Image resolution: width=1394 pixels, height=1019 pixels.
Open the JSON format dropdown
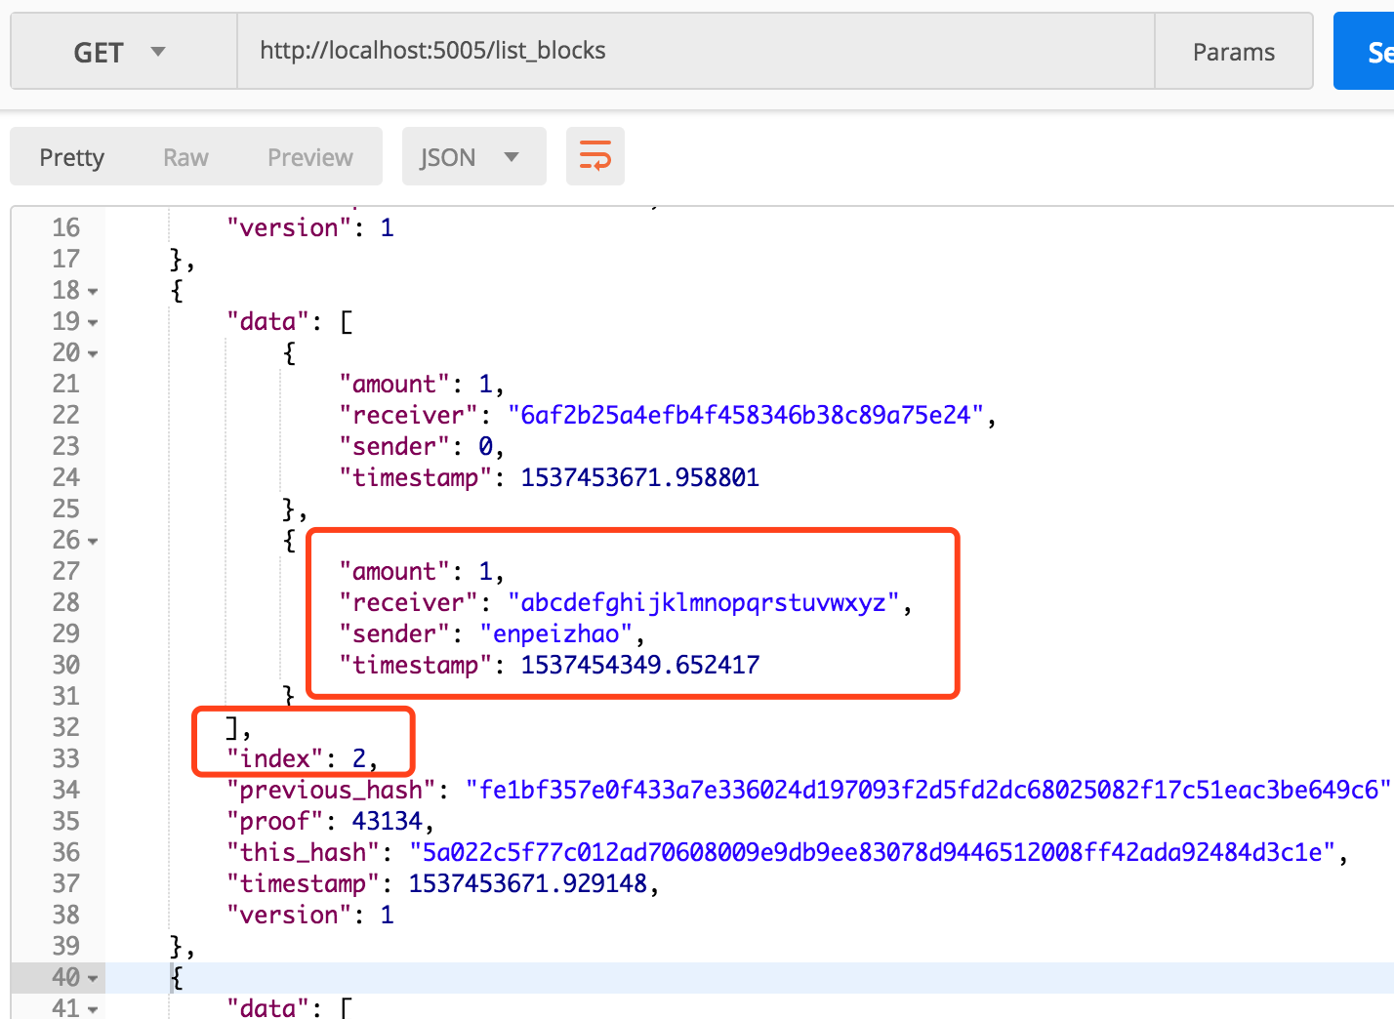tap(473, 157)
